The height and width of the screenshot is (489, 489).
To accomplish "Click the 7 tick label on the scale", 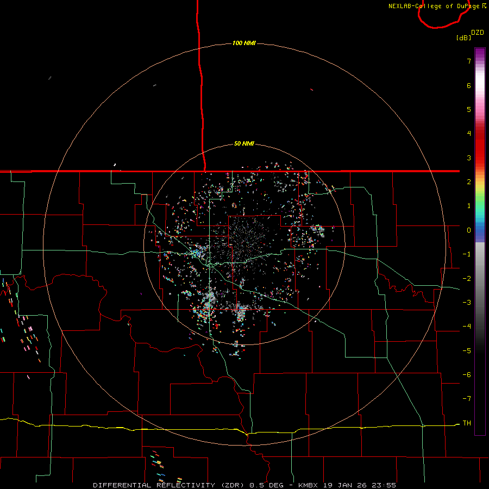I will 469,61.
